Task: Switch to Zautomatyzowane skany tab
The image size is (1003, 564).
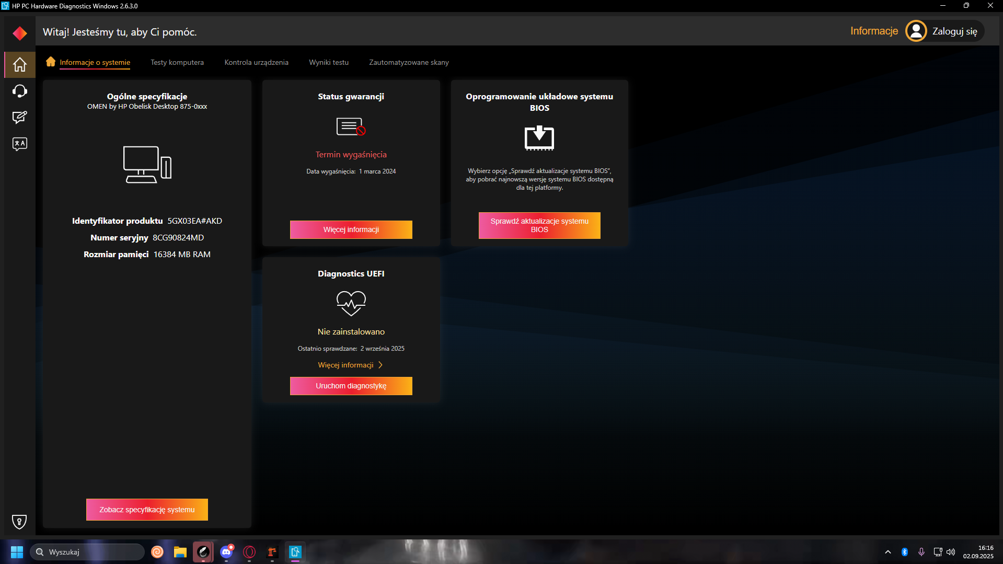Action: tap(409, 62)
